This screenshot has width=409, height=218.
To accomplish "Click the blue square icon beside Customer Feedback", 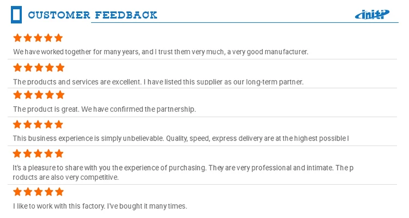I will click(x=16, y=15).
